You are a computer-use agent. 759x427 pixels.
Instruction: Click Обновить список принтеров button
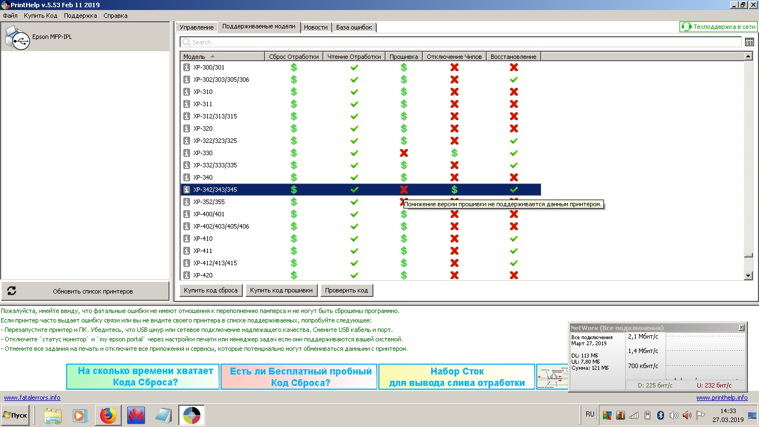tap(85, 291)
